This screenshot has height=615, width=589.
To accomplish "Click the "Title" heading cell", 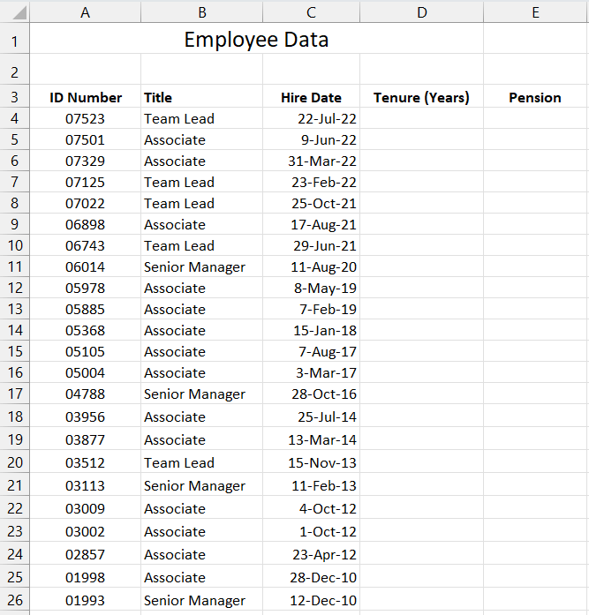I will coord(201,97).
